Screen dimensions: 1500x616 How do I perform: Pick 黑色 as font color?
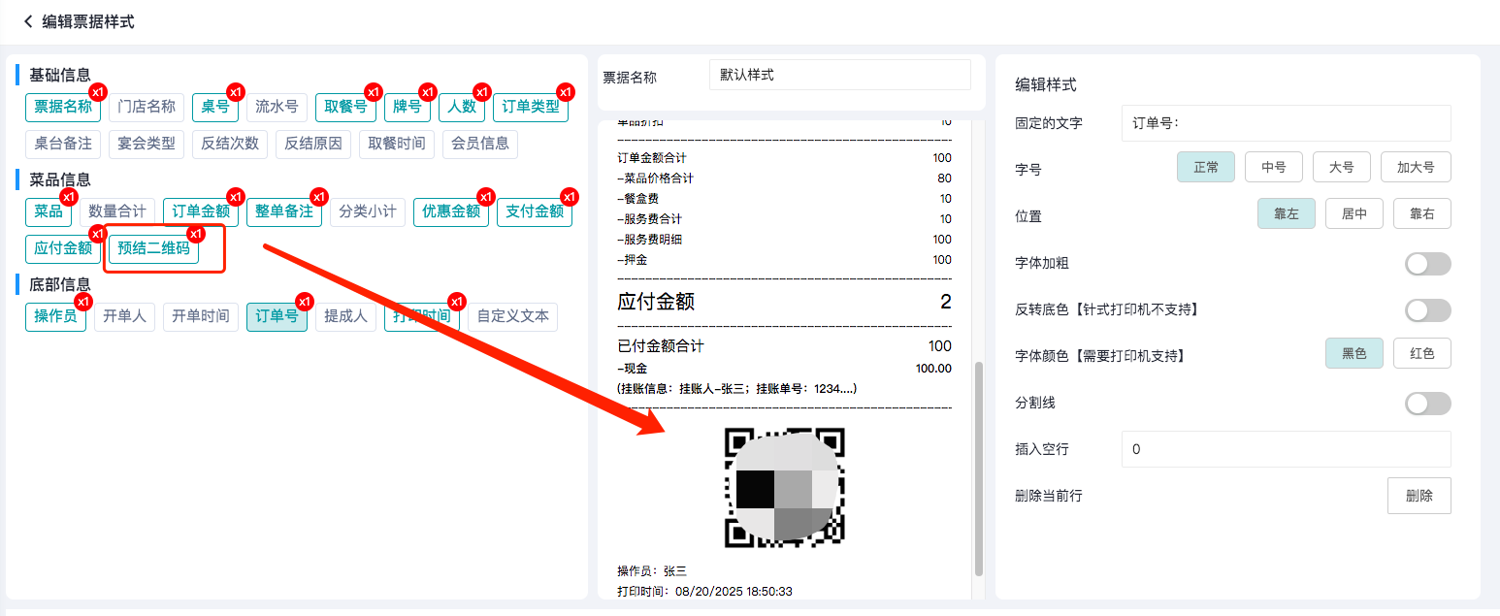[1354, 354]
